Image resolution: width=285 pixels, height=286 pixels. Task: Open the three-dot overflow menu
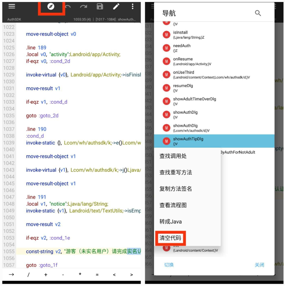pos(133,6)
